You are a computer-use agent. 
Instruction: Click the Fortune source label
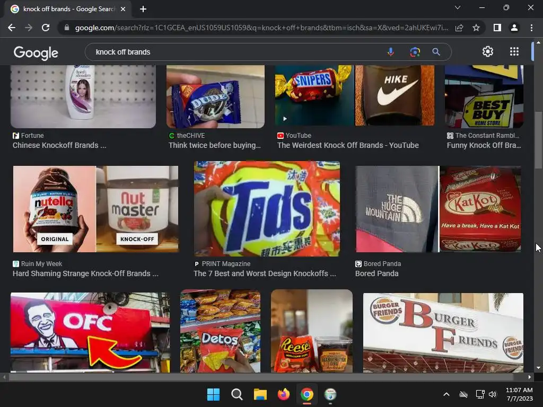pos(32,136)
